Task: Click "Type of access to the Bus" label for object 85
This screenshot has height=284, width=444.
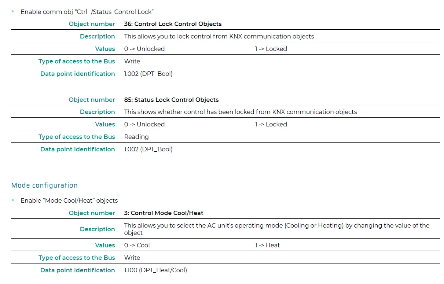Action: point(77,137)
